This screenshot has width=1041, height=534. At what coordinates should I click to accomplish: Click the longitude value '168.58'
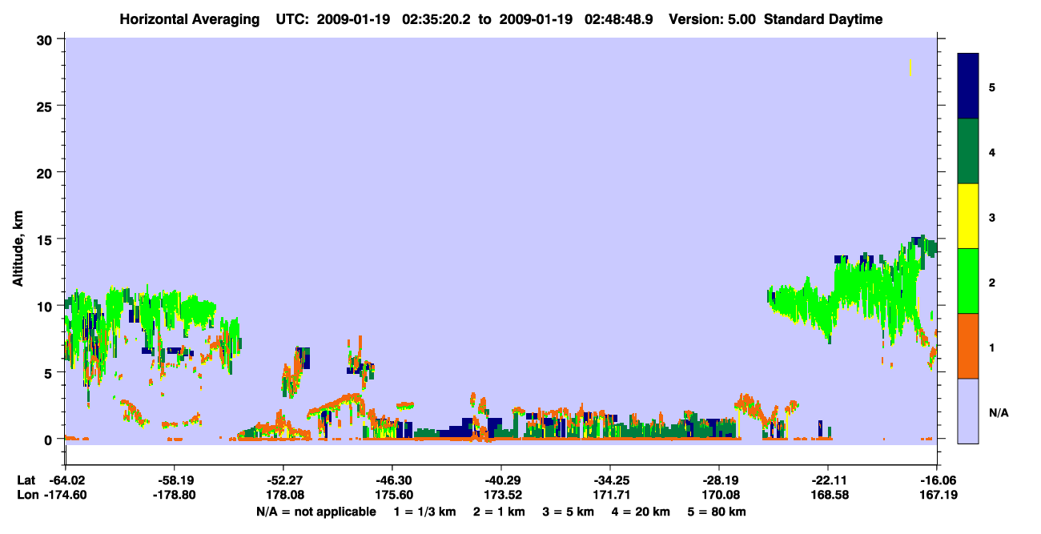[x=828, y=496]
